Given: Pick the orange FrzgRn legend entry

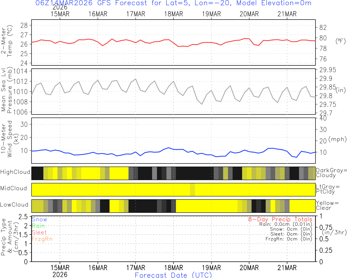Looking at the screenshot, I should point(42,239).
